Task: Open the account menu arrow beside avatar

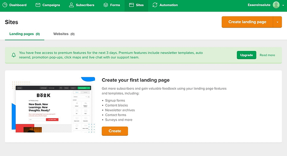Action: click(x=283, y=5)
